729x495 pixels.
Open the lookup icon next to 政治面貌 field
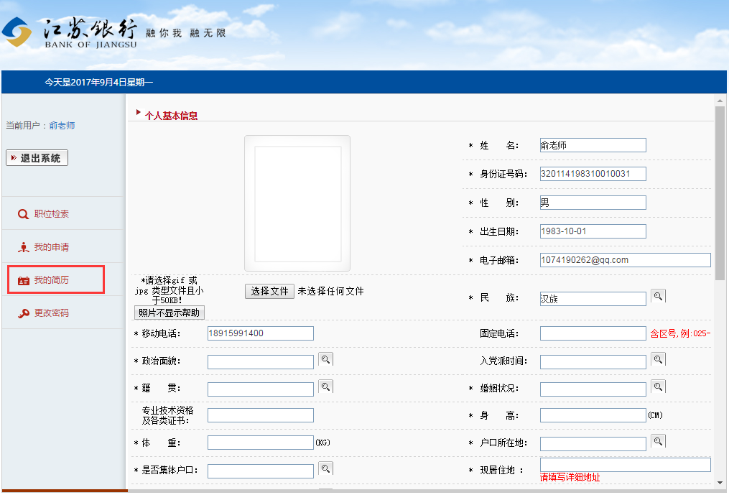click(x=325, y=359)
